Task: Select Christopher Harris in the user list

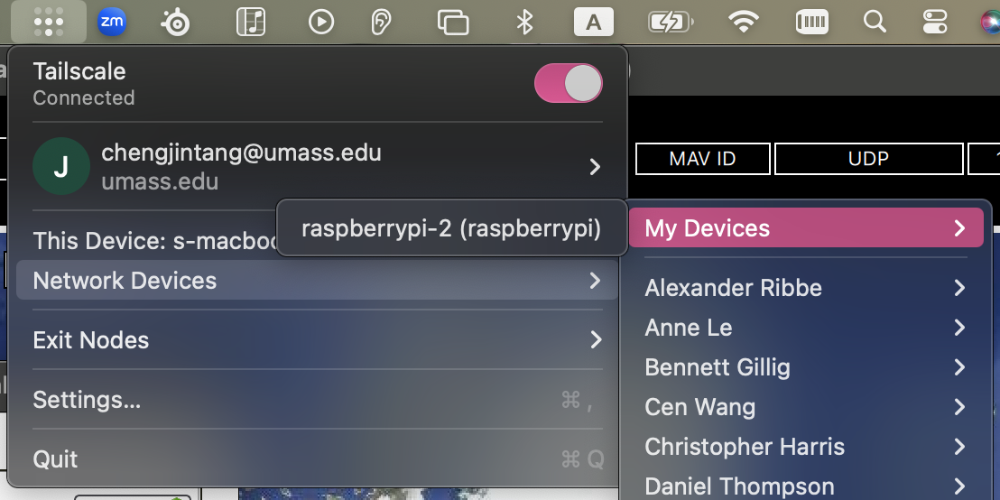Action: tap(806, 447)
